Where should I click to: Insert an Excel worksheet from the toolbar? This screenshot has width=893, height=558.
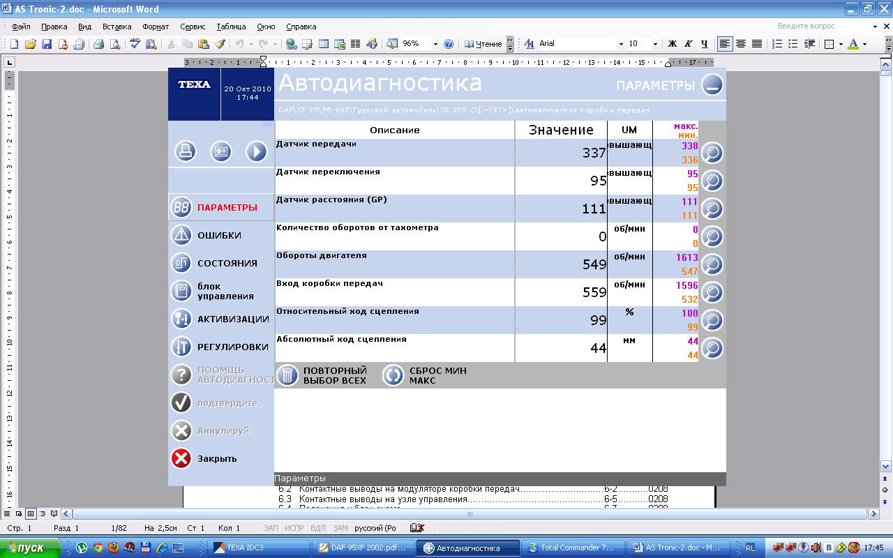pyautogui.click(x=340, y=44)
